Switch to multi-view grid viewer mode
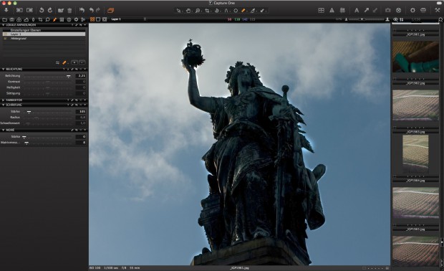Image resolution: width=444 pixels, height=271 pixels. [92, 19]
